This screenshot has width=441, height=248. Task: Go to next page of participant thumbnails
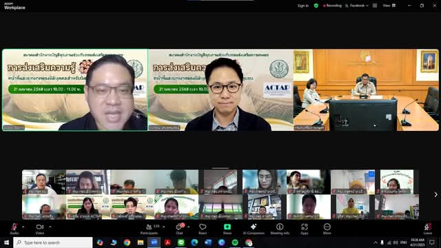[x=435, y=194]
